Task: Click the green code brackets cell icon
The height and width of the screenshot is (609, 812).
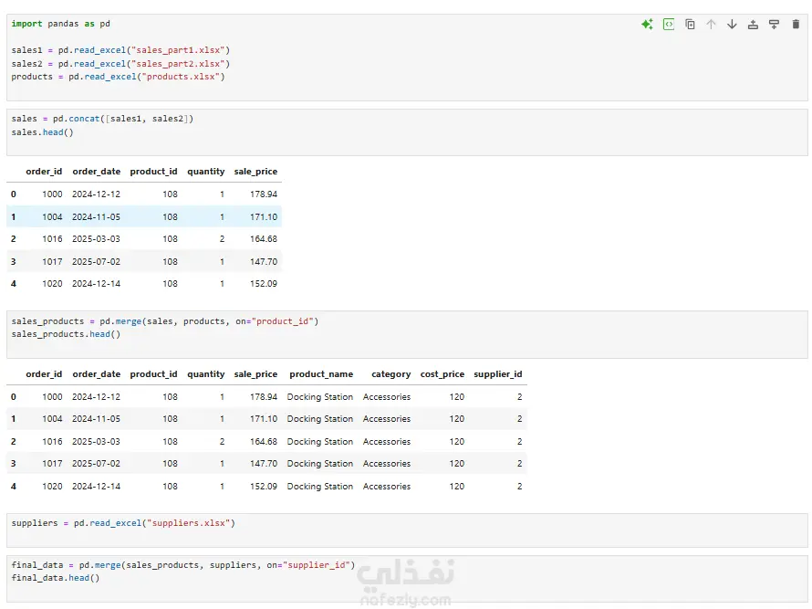Action: coord(669,25)
